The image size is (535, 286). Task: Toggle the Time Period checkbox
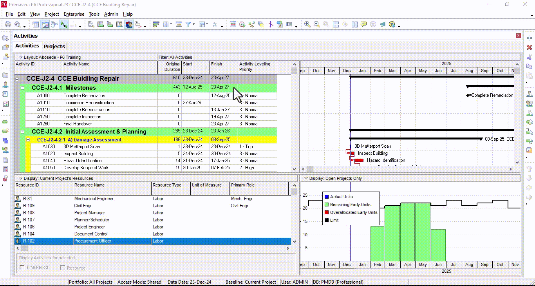(22, 268)
